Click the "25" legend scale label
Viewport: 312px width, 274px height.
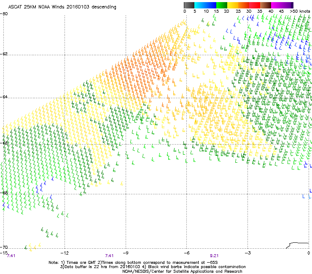coord(238,11)
